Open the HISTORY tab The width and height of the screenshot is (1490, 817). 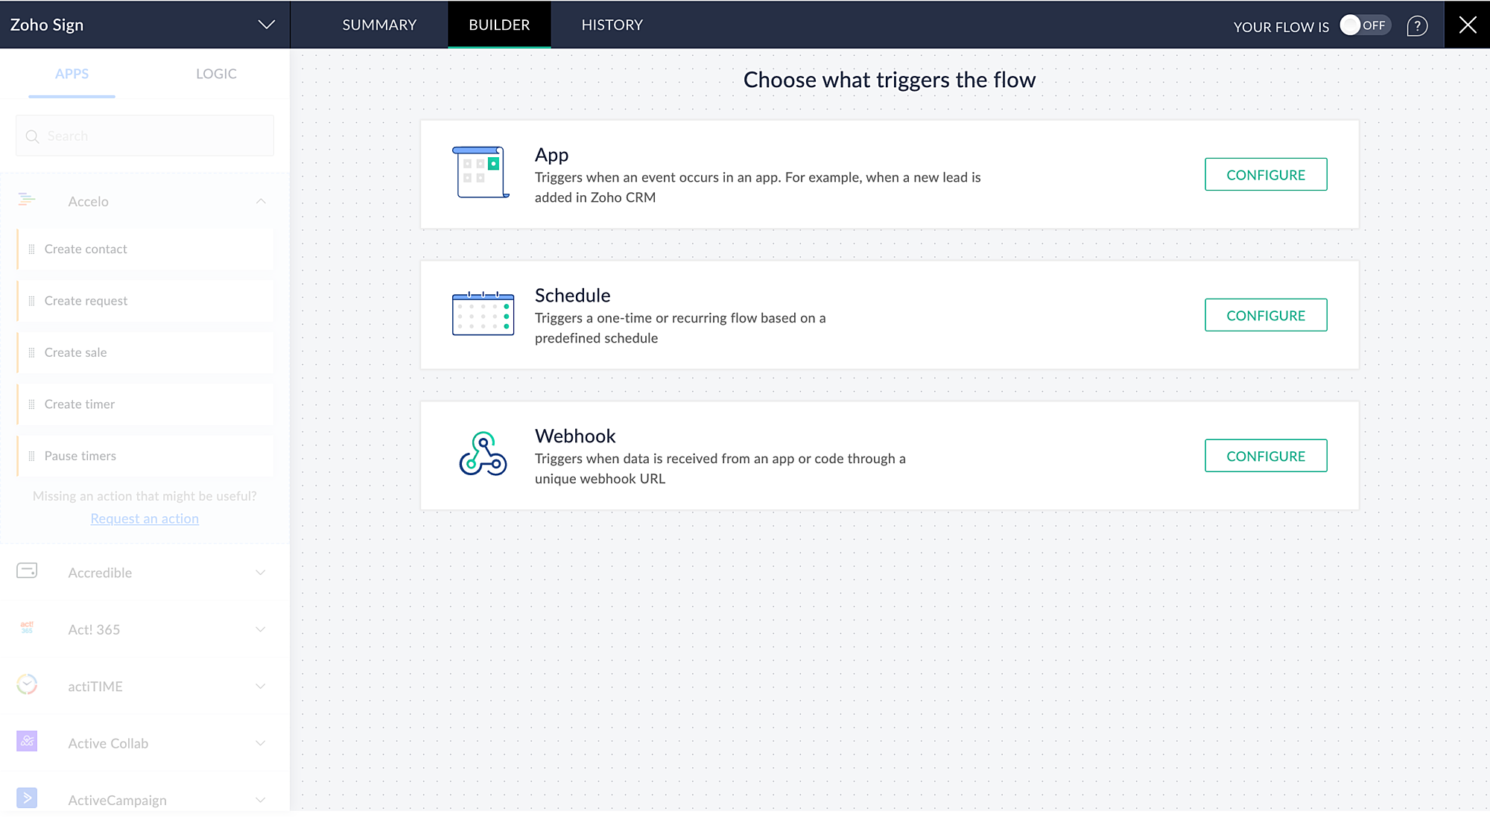[x=612, y=25]
